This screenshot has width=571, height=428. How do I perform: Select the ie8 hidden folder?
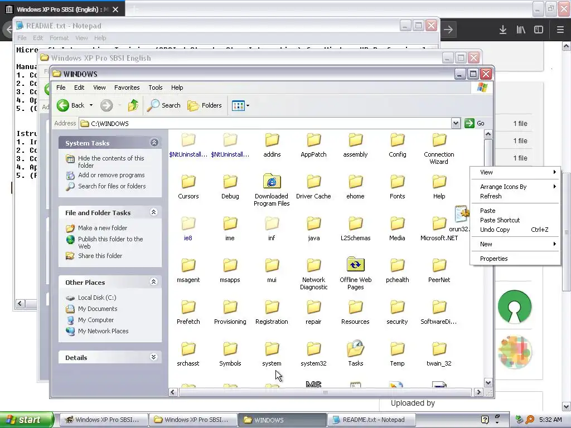coord(188,229)
